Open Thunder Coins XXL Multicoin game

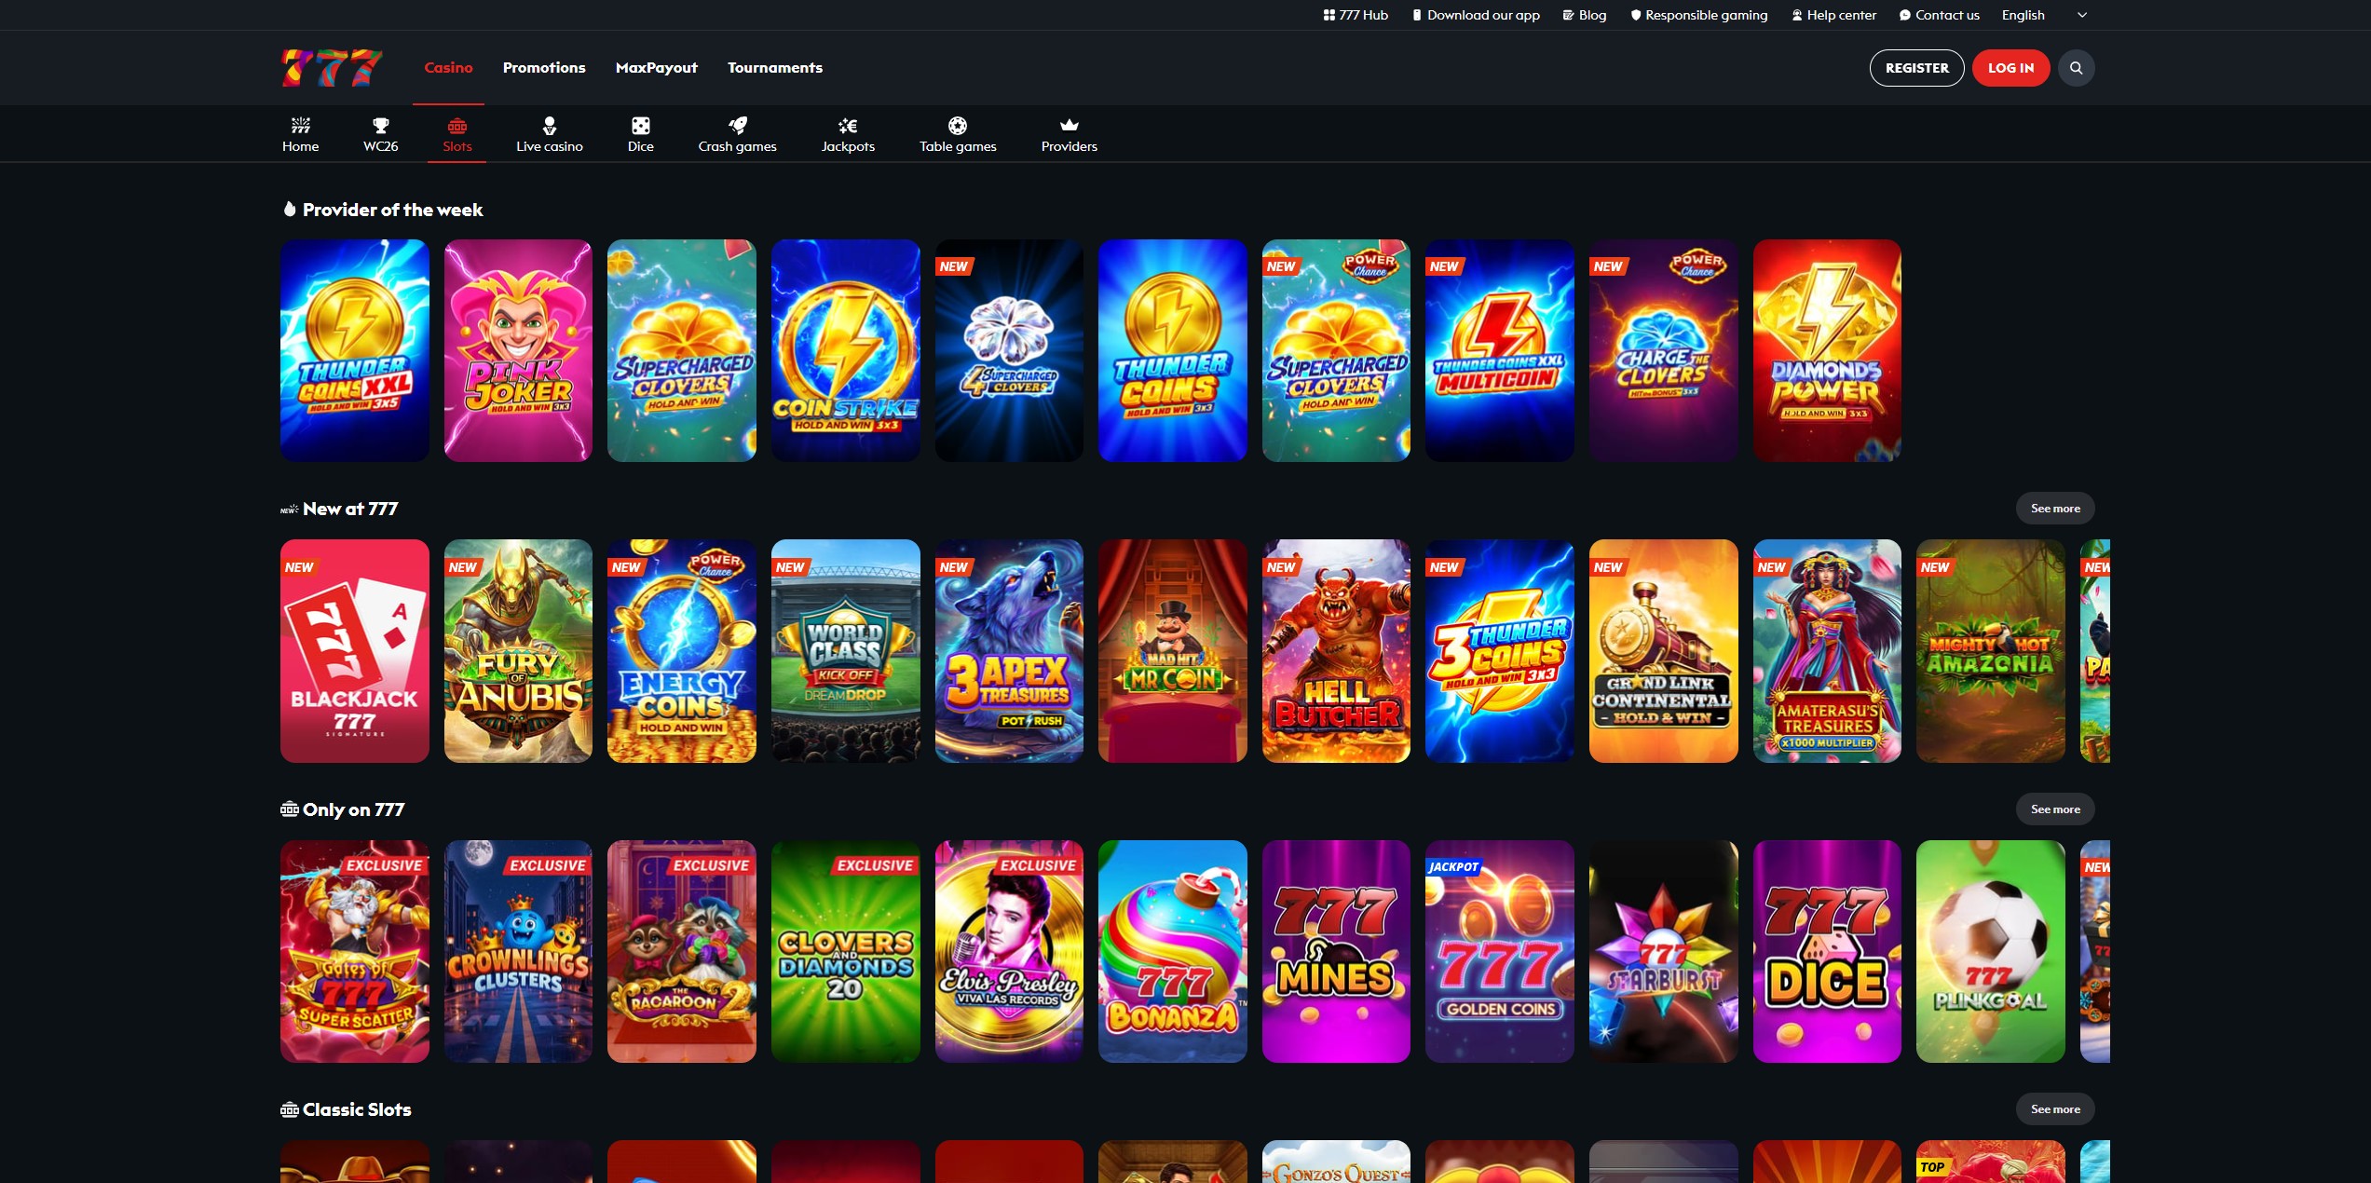coord(1500,350)
